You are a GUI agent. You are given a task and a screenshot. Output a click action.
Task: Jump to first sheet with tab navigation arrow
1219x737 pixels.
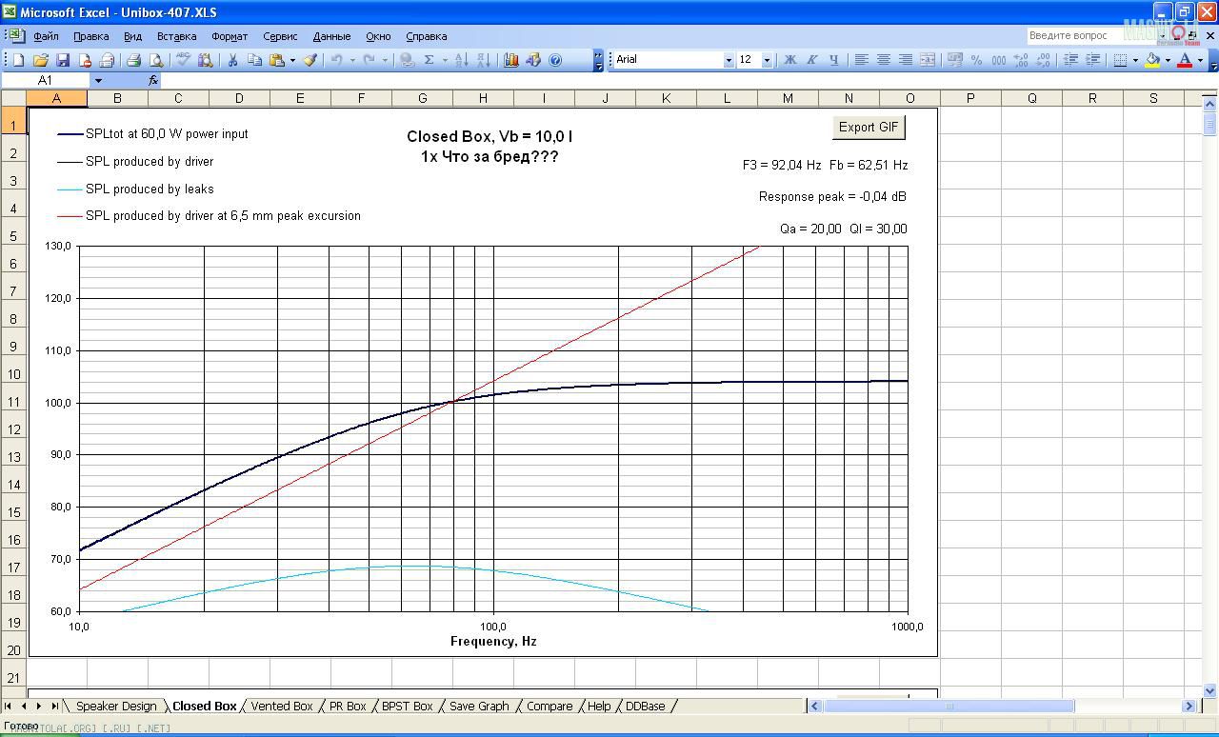pos(9,707)
